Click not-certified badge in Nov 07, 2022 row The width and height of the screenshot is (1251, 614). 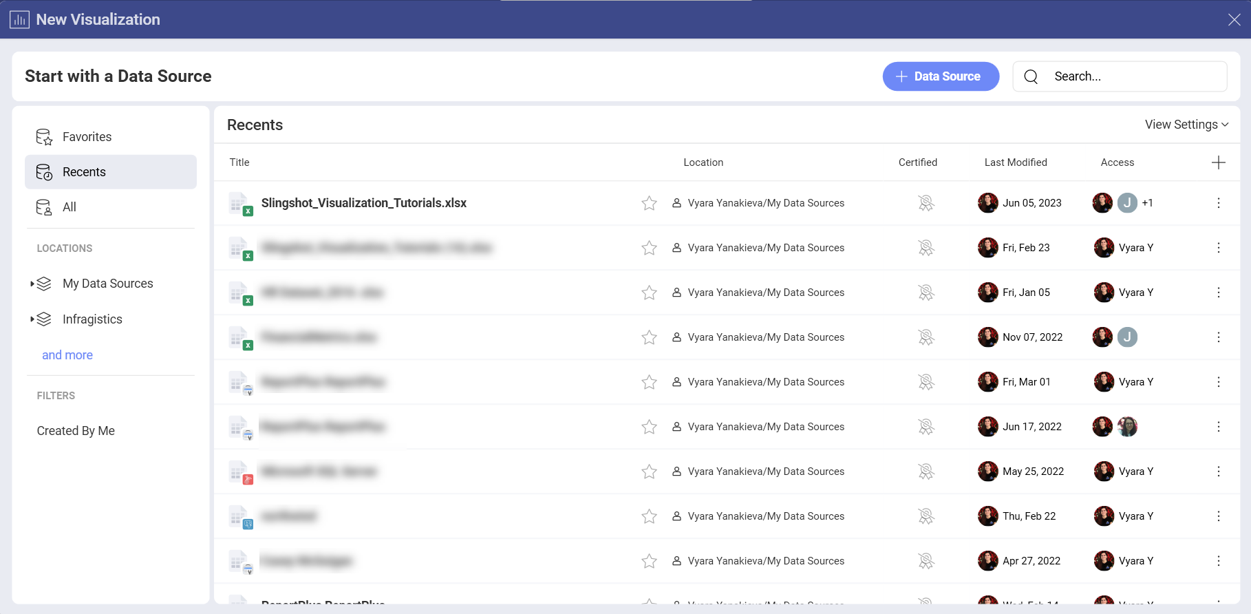click(926, 337)
